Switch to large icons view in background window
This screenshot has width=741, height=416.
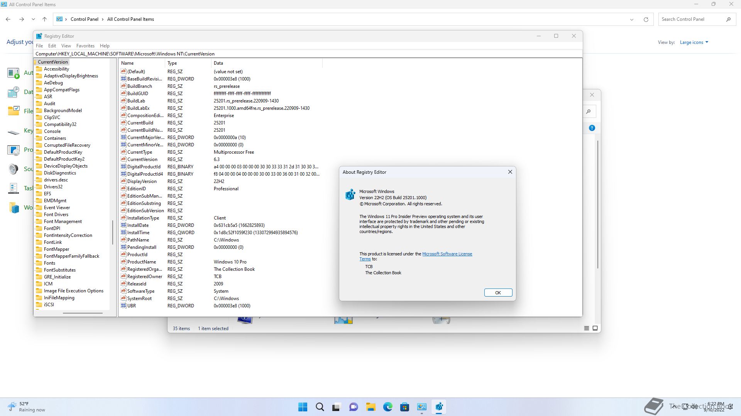[595, 328]
